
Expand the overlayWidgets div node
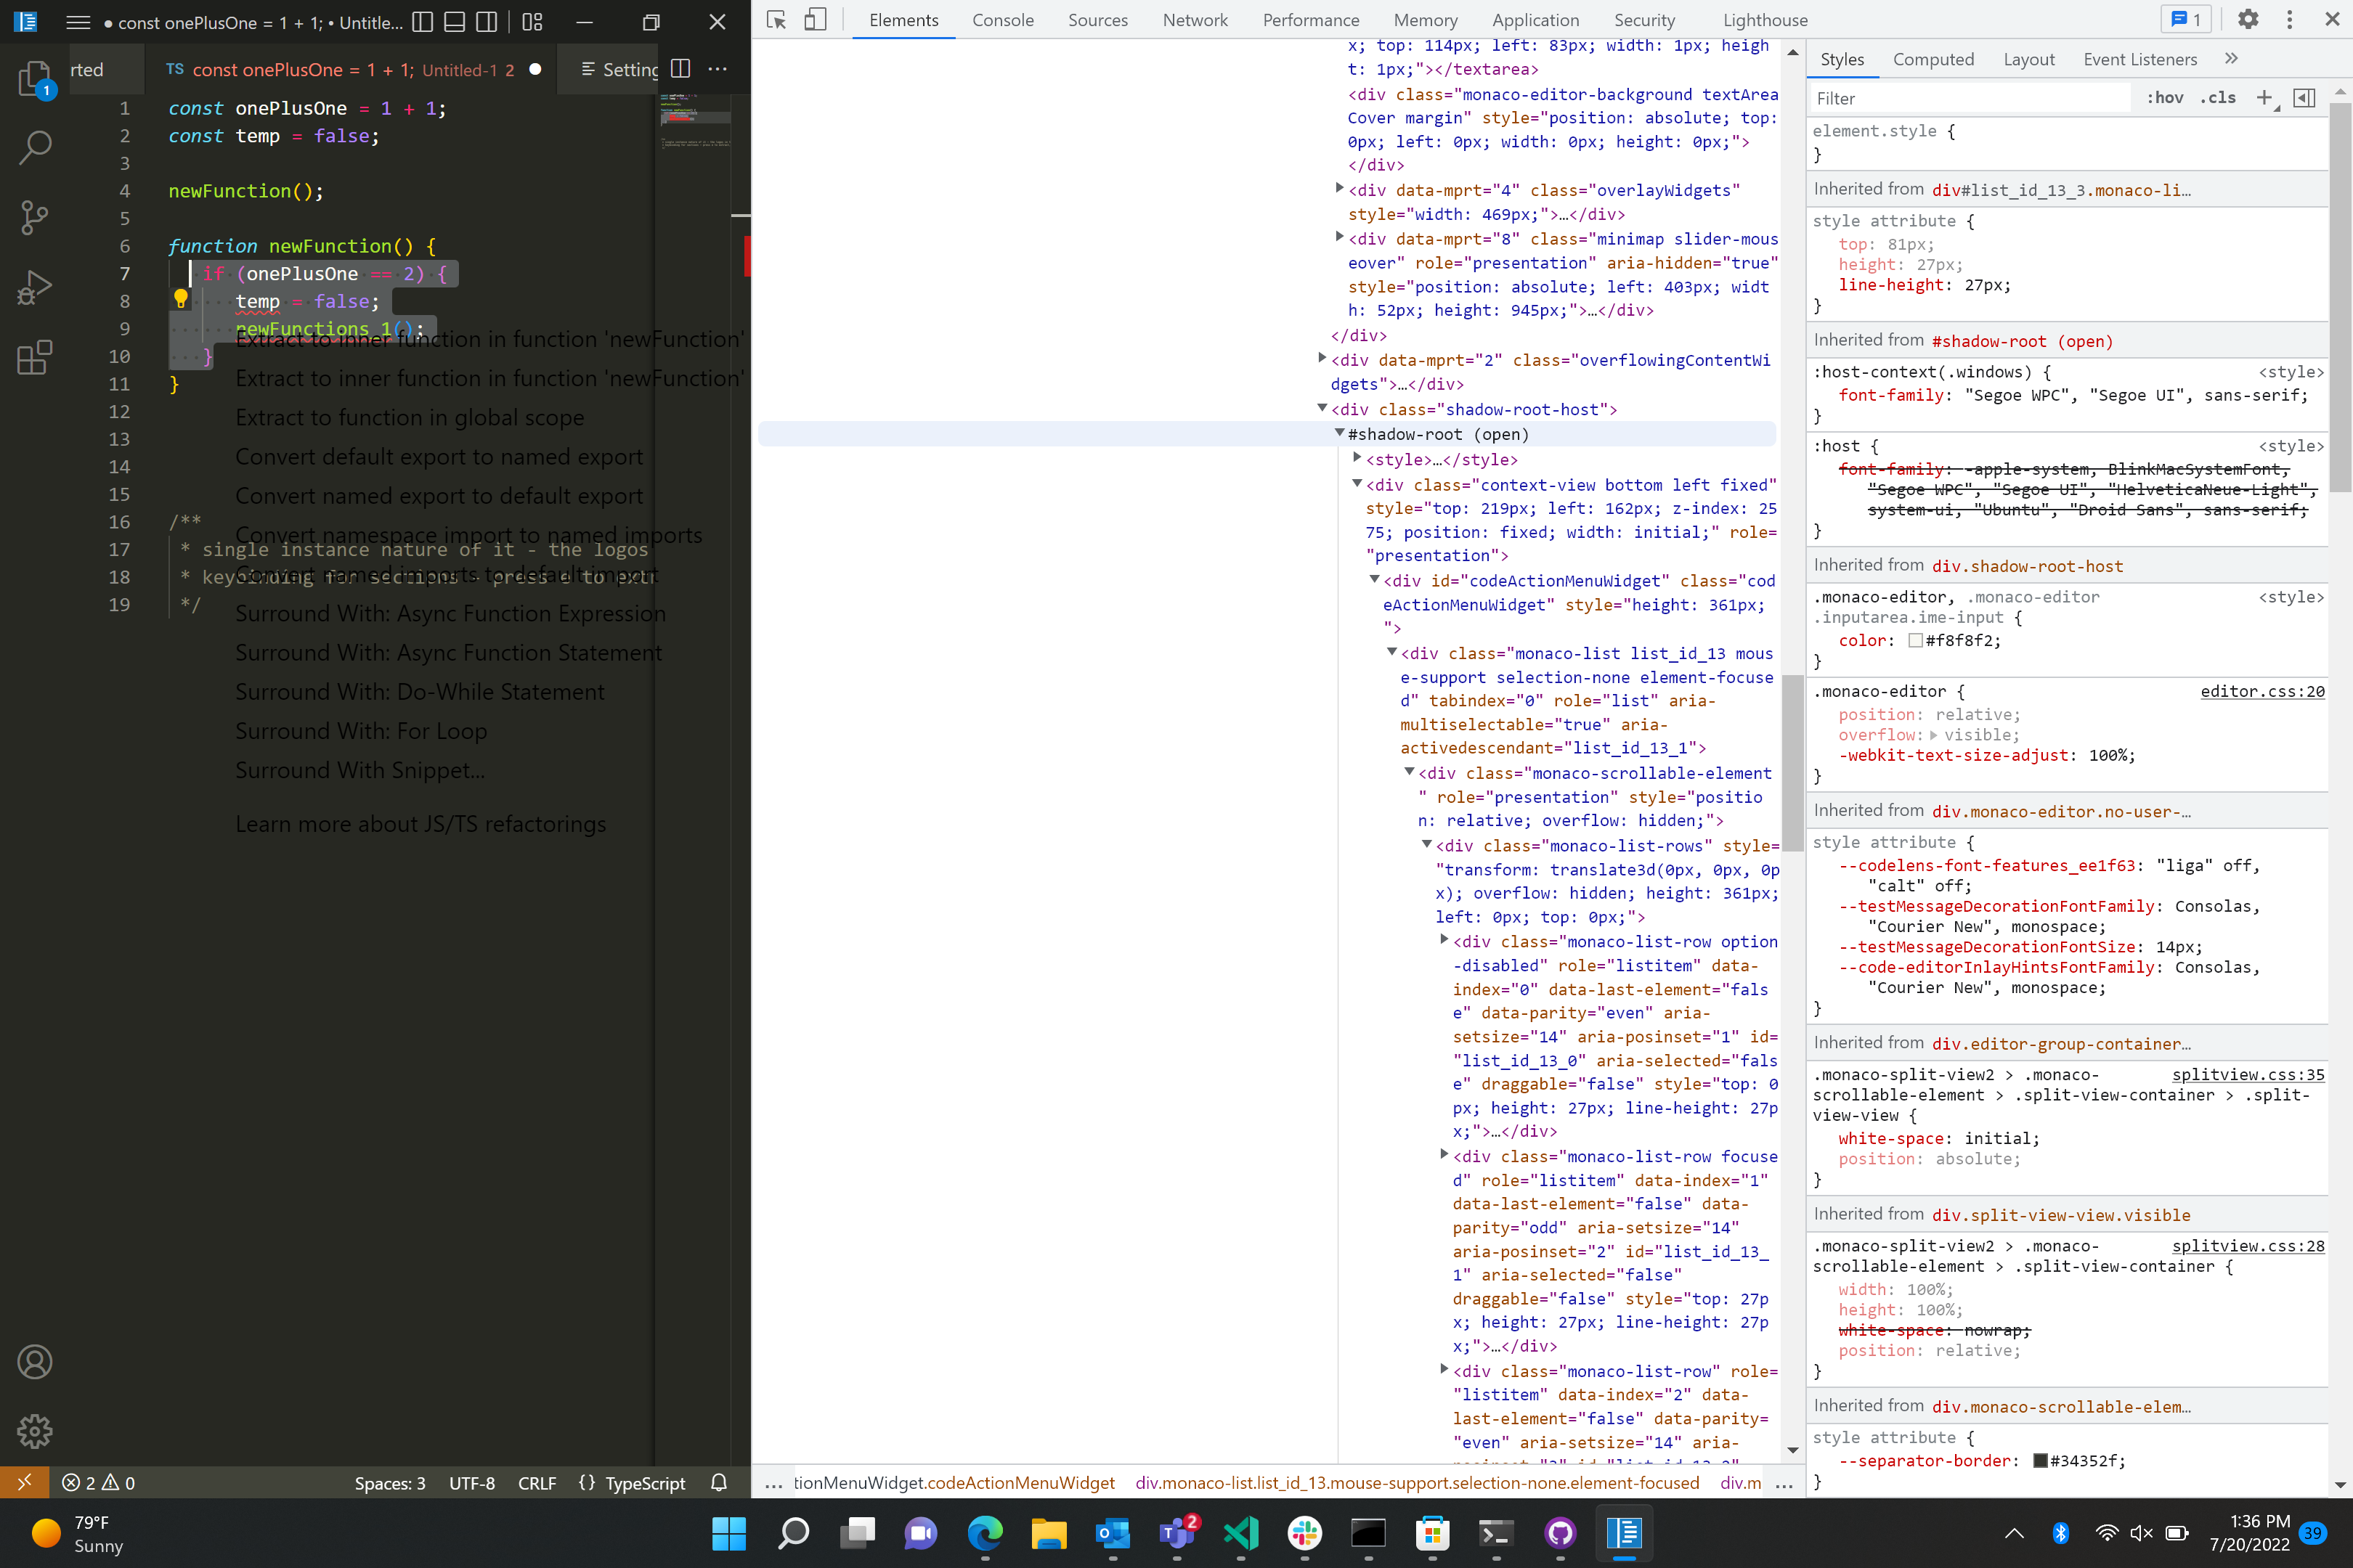pyautogui.click(x=1341, y=187)
